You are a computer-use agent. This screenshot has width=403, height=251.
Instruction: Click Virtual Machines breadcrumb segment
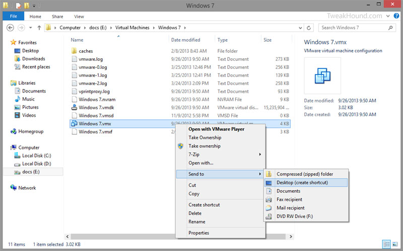[x=132, y=28]
